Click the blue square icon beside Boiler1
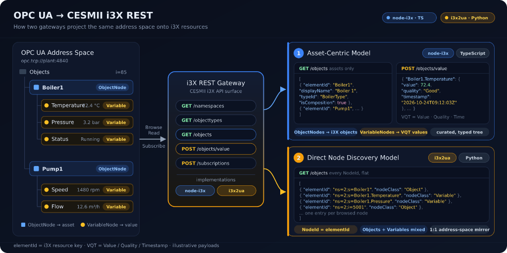The width and height of the screenshot is (507, 253). tap(36, 87)
